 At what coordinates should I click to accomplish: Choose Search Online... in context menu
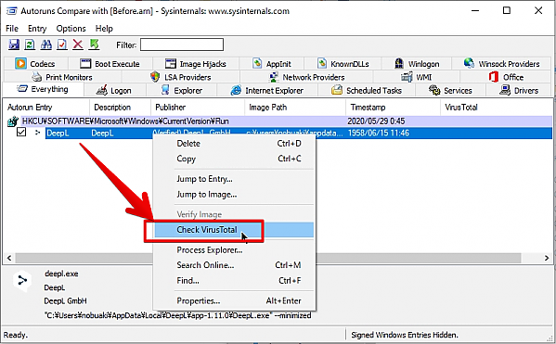(234, 265)
